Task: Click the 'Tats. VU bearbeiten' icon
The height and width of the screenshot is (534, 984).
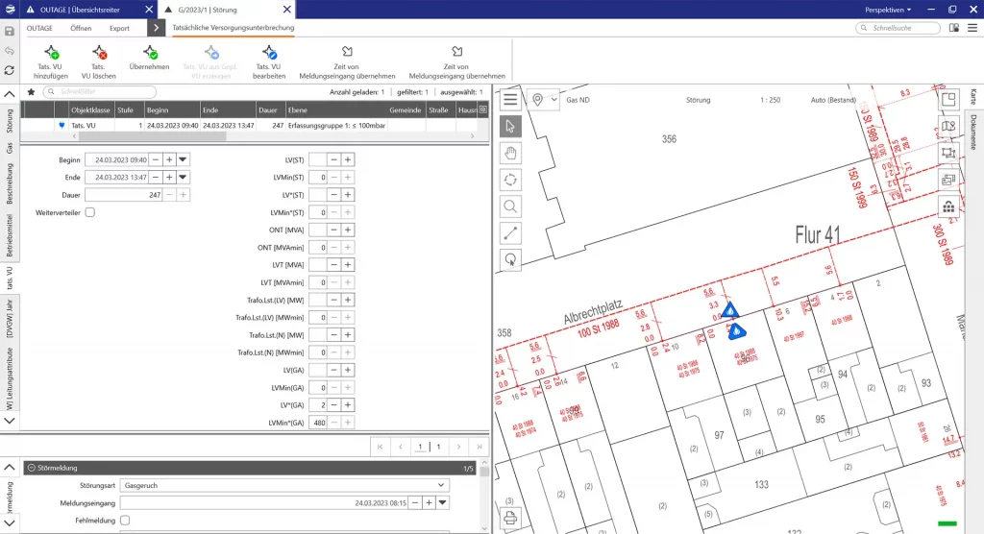Action: pyautogui.click(x=268, y=53)
